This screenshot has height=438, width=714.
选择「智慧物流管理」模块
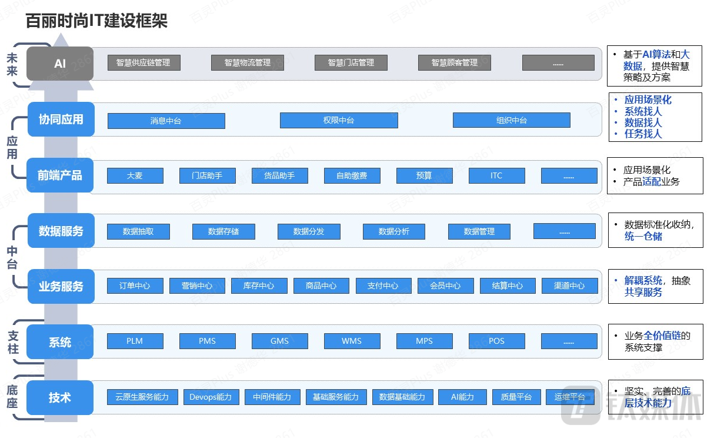247,62
